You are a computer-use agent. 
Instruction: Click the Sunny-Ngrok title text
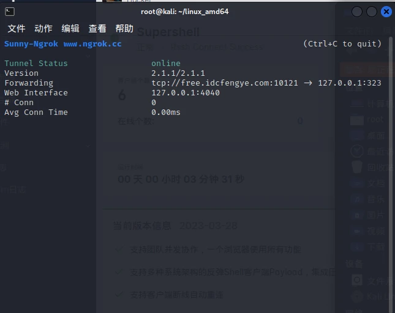tap(31, 44)
